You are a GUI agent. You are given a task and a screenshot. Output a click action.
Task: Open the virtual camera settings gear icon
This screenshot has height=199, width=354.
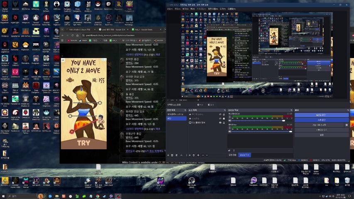pyautogui.click(x=347, y=124)
